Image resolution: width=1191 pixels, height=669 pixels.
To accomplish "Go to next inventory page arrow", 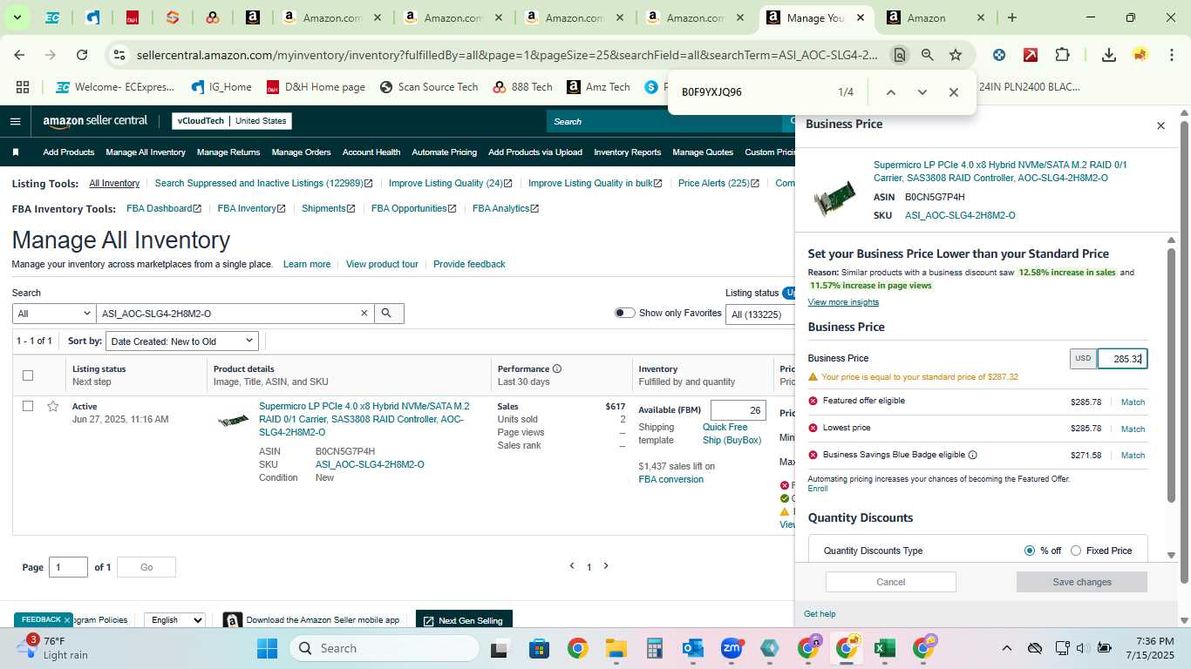I will point(606,566).
